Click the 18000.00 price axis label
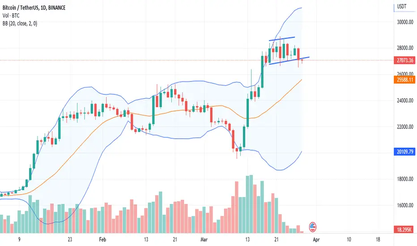The width and height of the screenshot is (417, 246). click(x=405, y=179)
